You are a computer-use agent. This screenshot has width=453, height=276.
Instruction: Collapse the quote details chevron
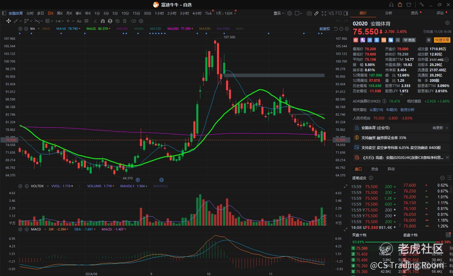(x=401, y=94)
